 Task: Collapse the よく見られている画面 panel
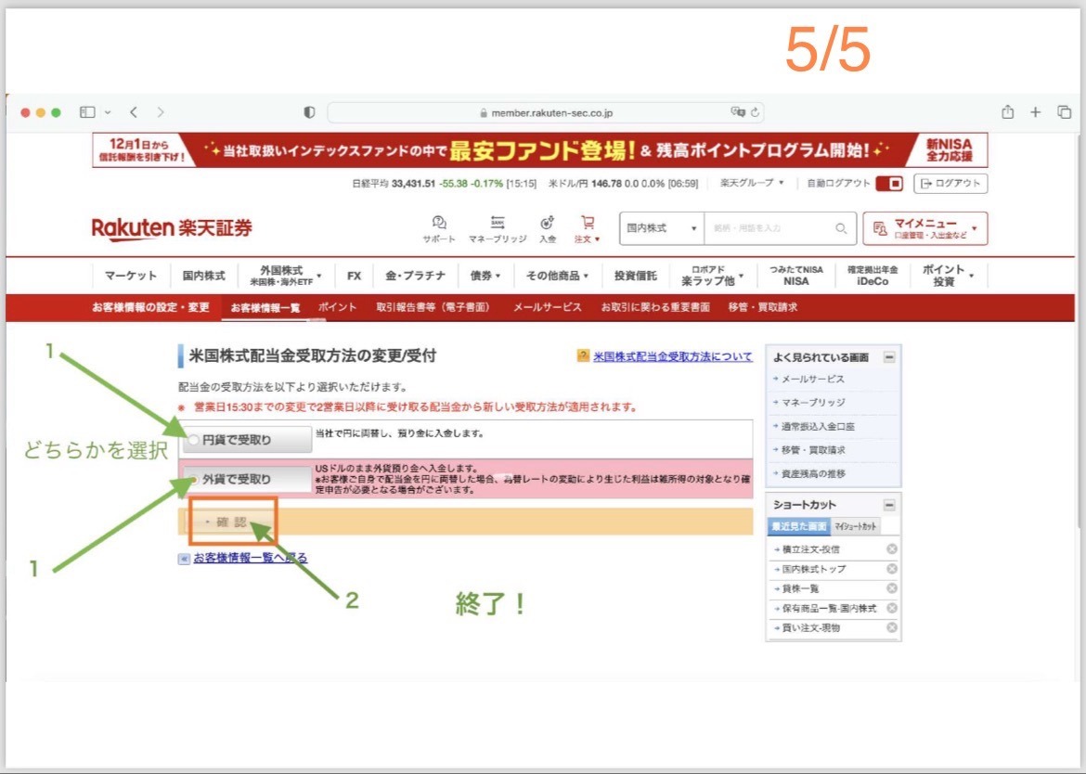click(x=889, y=357)
